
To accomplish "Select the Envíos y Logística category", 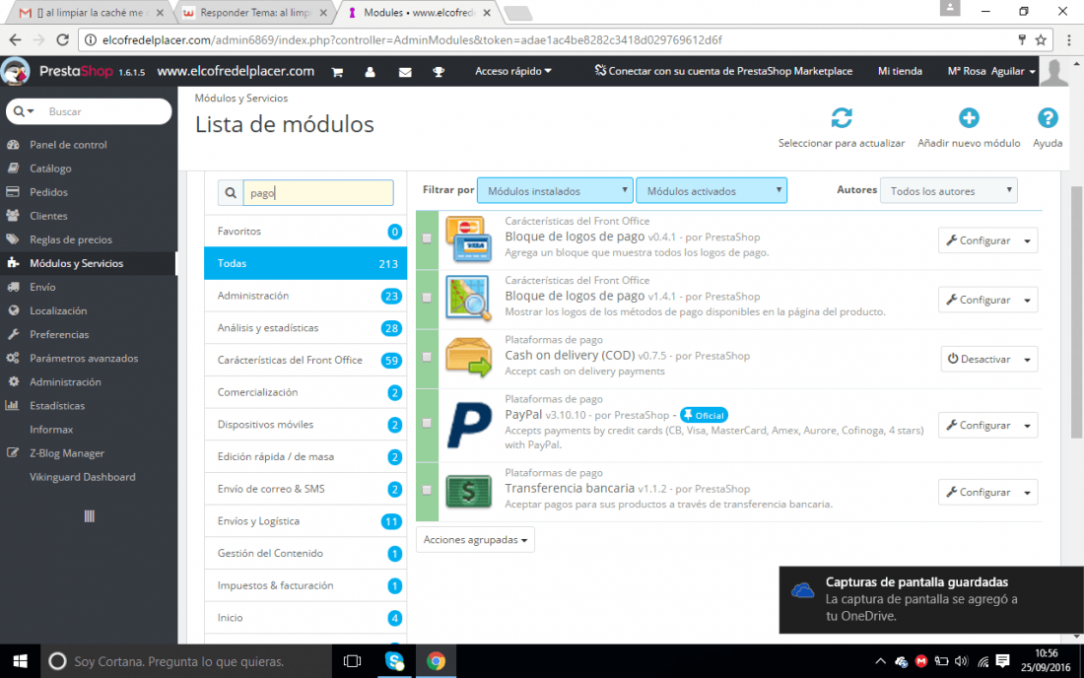I will click(x=305, y=521).
